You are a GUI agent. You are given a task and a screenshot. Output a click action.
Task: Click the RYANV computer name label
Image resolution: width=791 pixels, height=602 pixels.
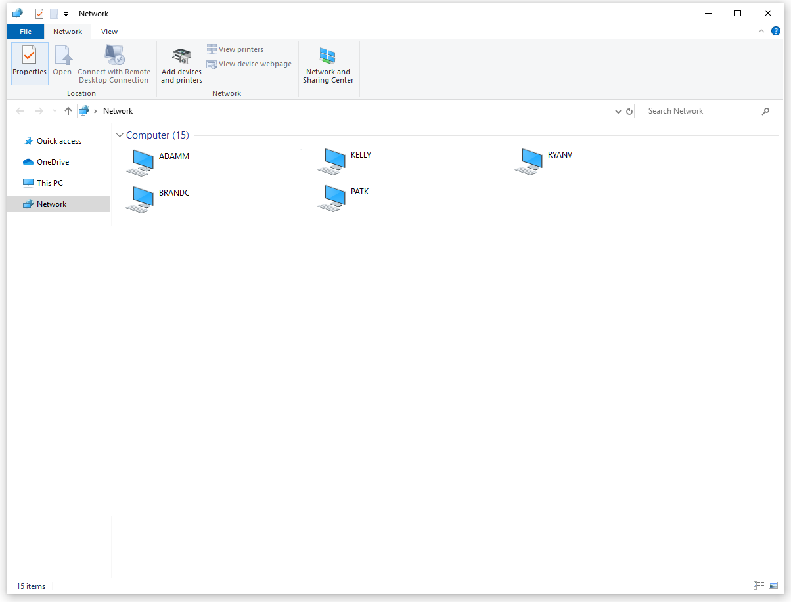pos(560,155)
